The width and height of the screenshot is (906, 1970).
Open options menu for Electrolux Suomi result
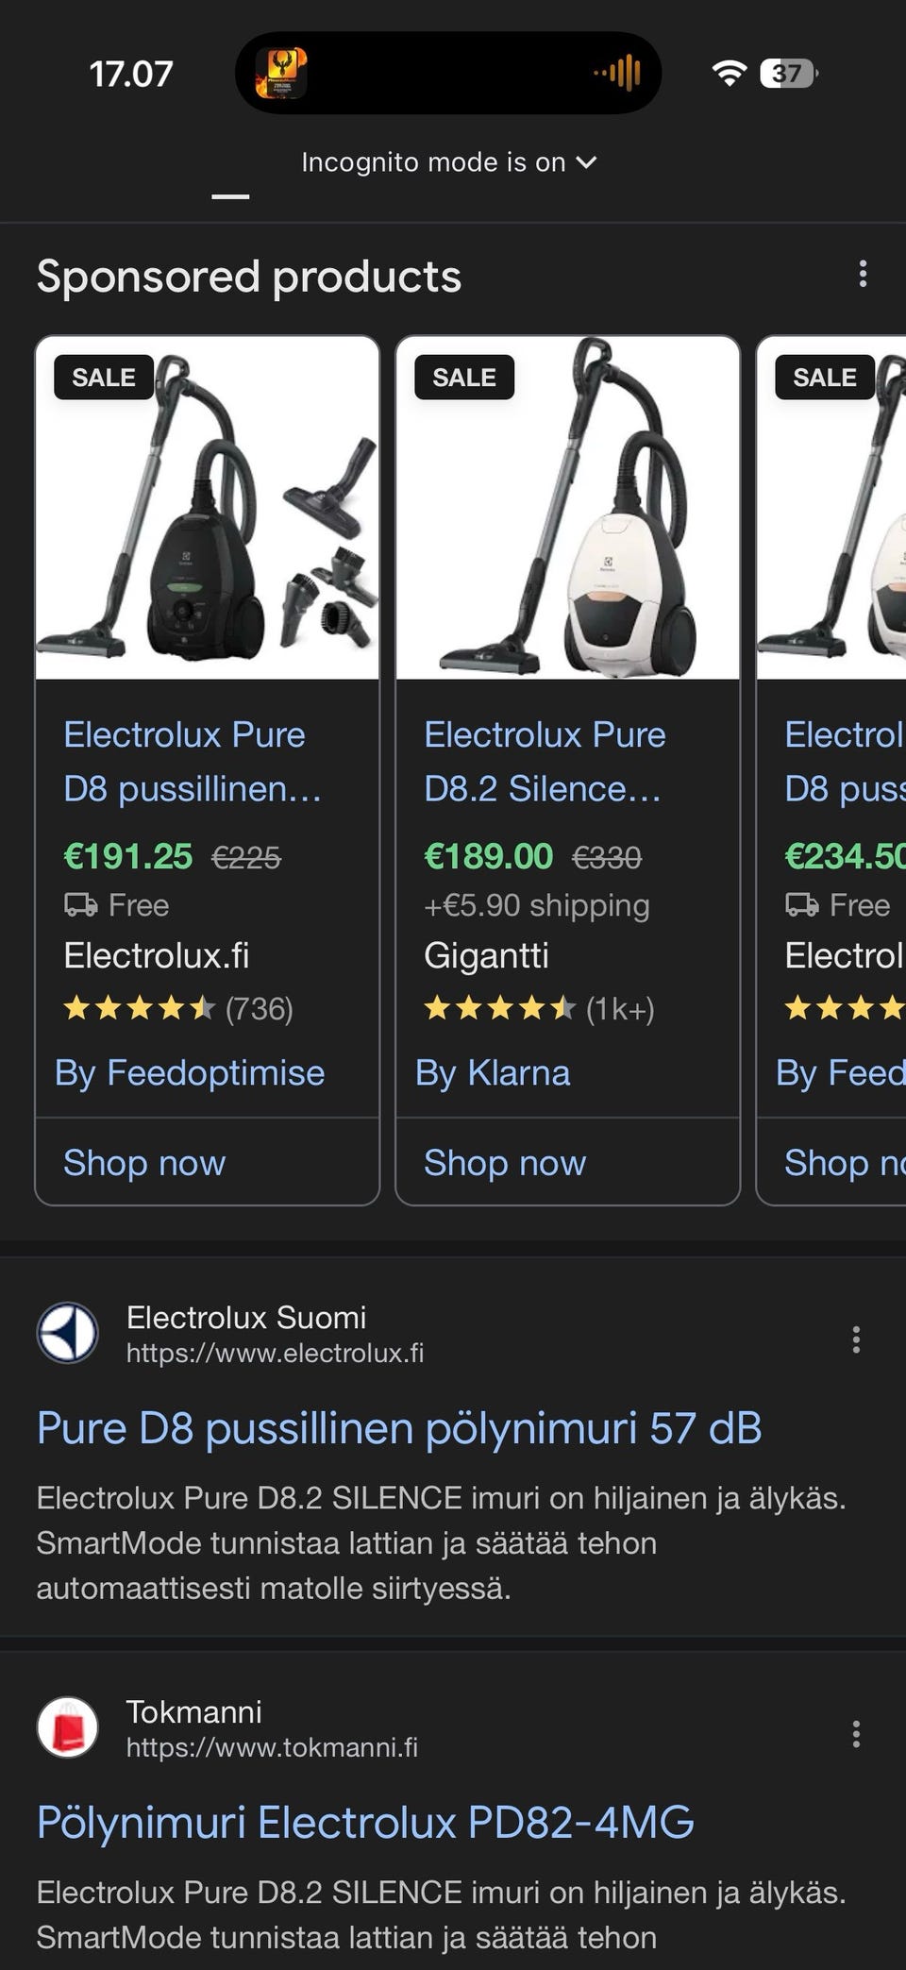click(x=855, y=1339)
